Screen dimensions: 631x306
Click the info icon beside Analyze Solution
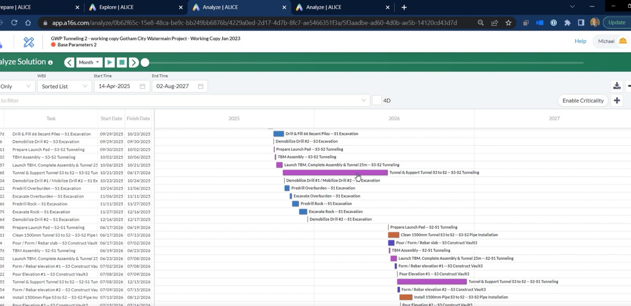[x=50, y=62]
